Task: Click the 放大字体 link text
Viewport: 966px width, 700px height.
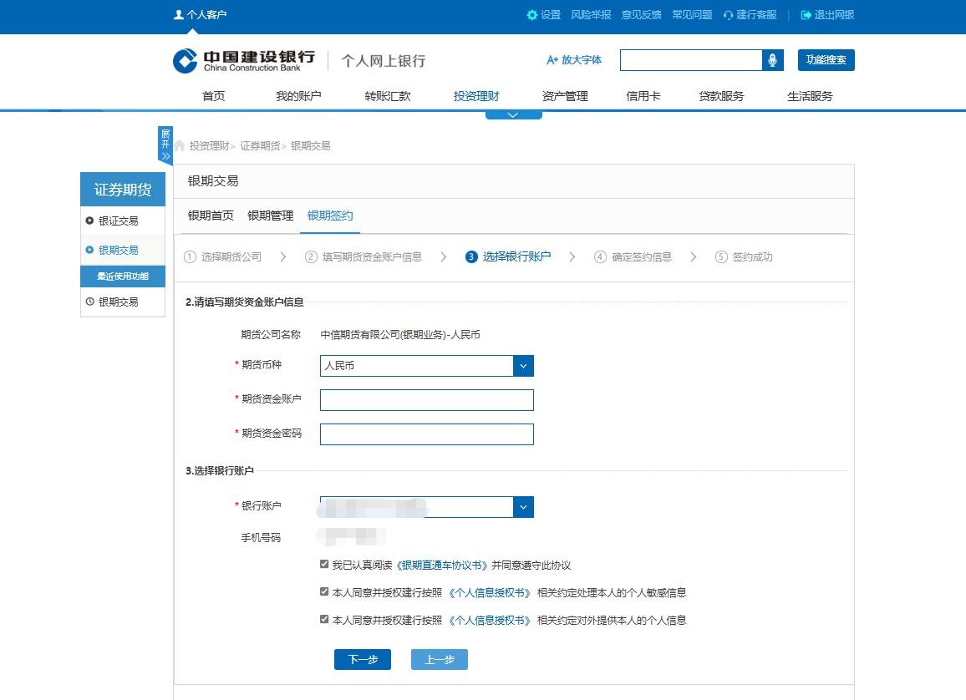Action: pyautogui.click(x=582, y=59)
